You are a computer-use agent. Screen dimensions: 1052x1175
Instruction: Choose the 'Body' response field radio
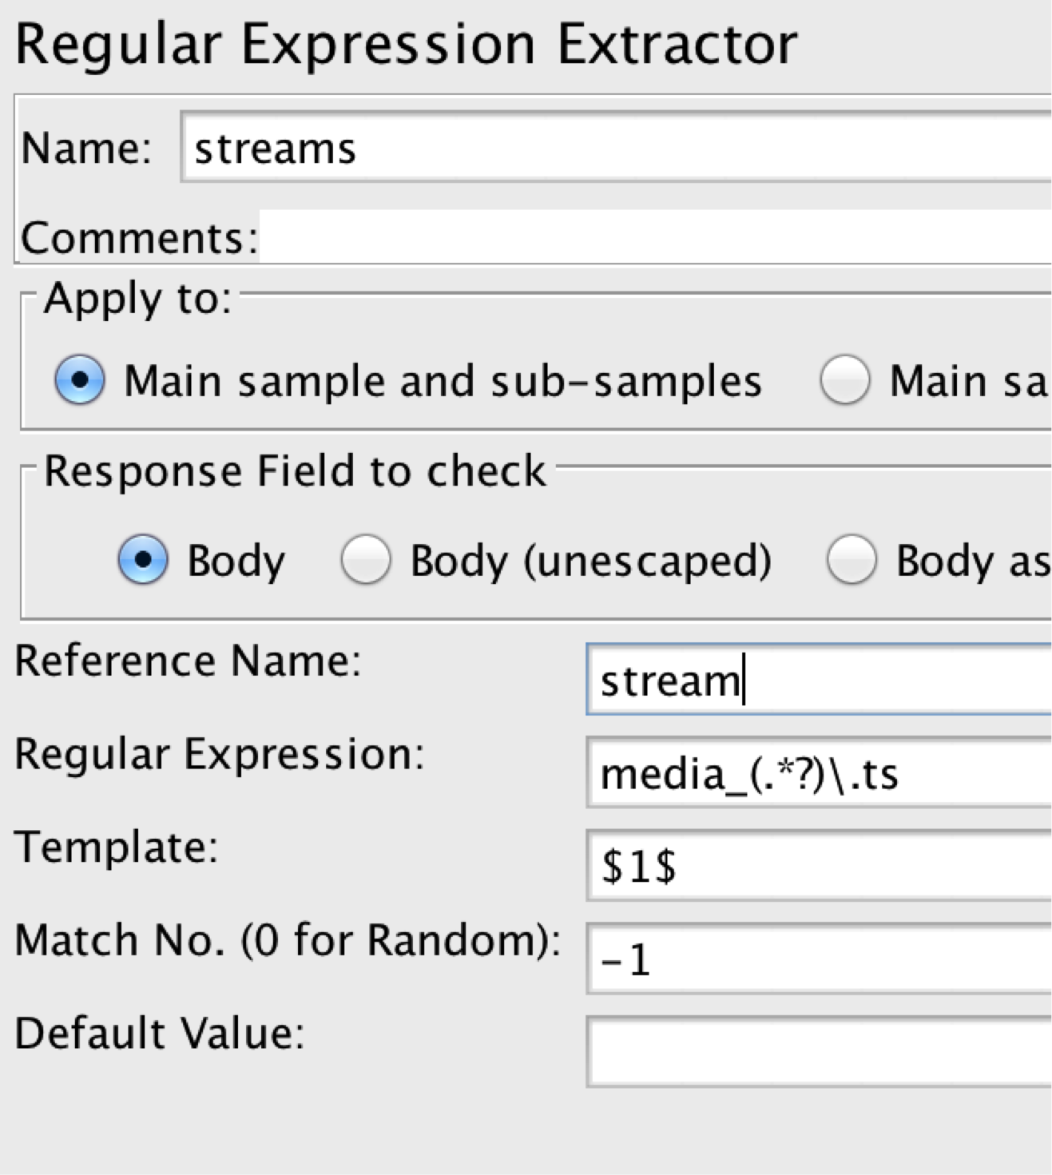click(x=143, y=560)
